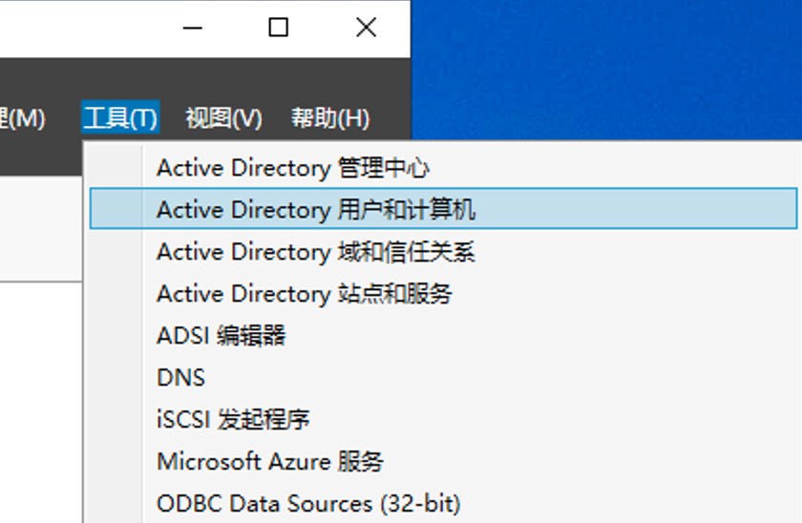
Task: Click the white window title bar
Action: point(86,29)
